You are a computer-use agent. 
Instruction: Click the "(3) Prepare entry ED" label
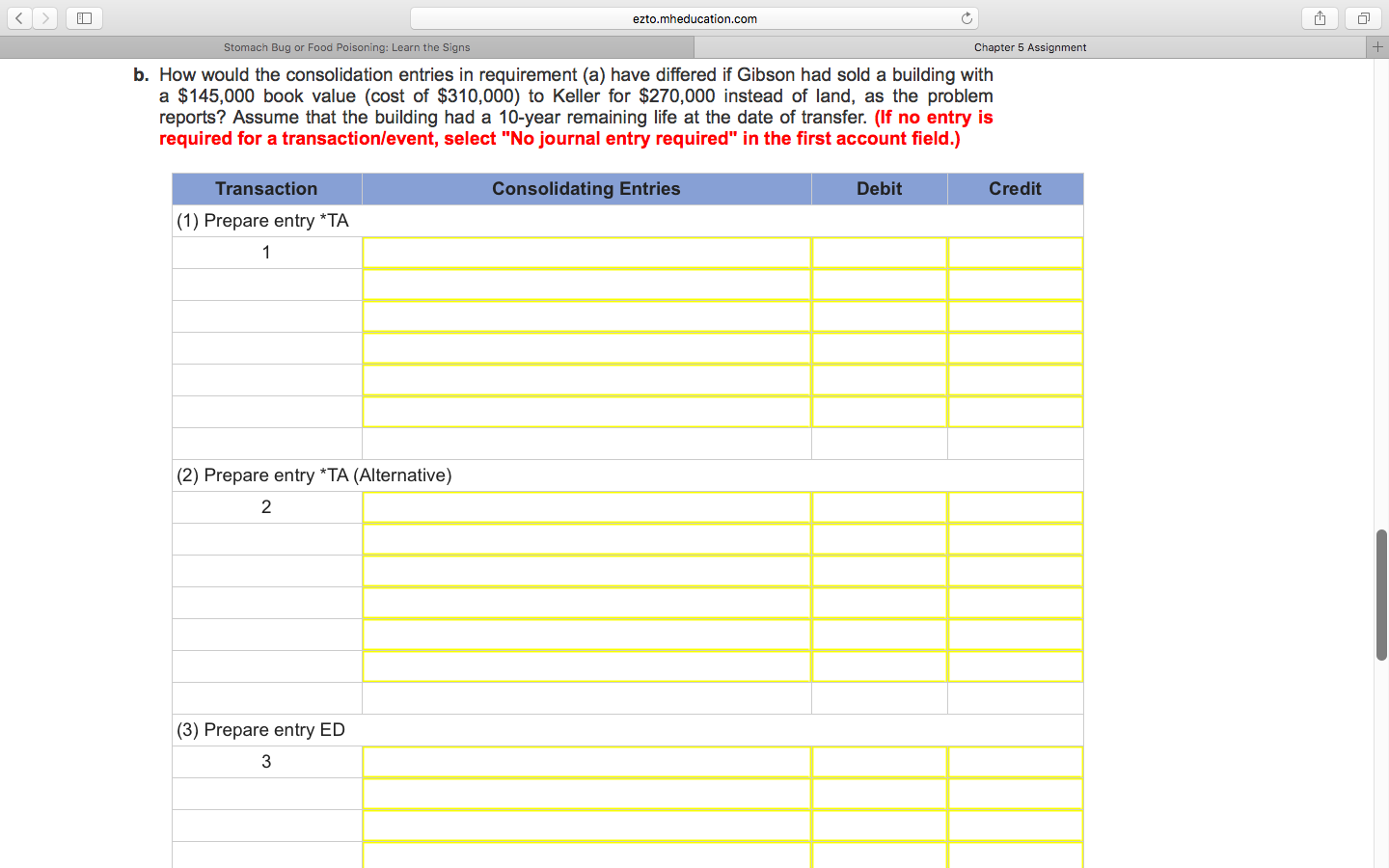coord(260,730)
